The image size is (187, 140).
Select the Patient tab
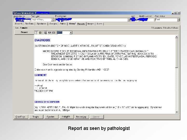point(63,24)
